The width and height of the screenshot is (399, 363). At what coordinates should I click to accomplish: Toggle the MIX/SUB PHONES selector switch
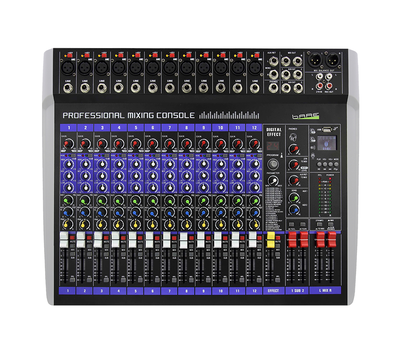[331, 224]
